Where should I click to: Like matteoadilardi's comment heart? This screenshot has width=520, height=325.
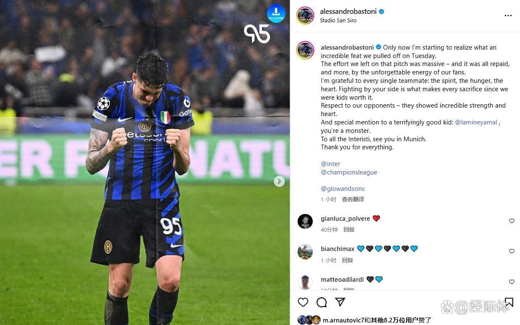coord(512,282)
